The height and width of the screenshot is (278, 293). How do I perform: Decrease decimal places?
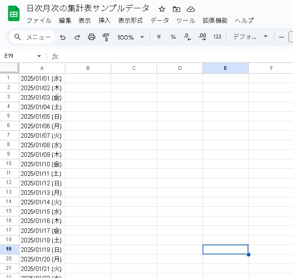pyautogui.click(x=187, y=37)
